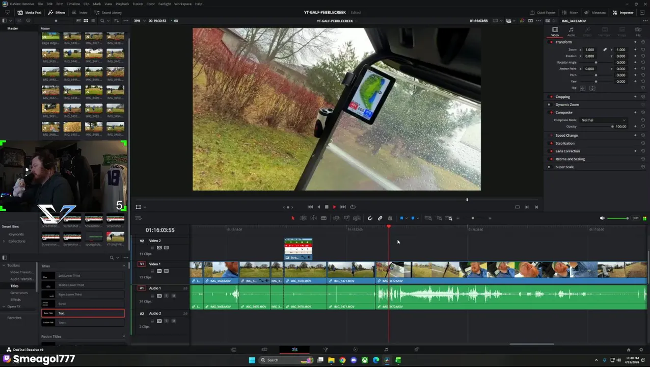This screenshot has height=367, width=650.
Task: Open the File tab in Inspector
Action: click(x=638, y=32)
